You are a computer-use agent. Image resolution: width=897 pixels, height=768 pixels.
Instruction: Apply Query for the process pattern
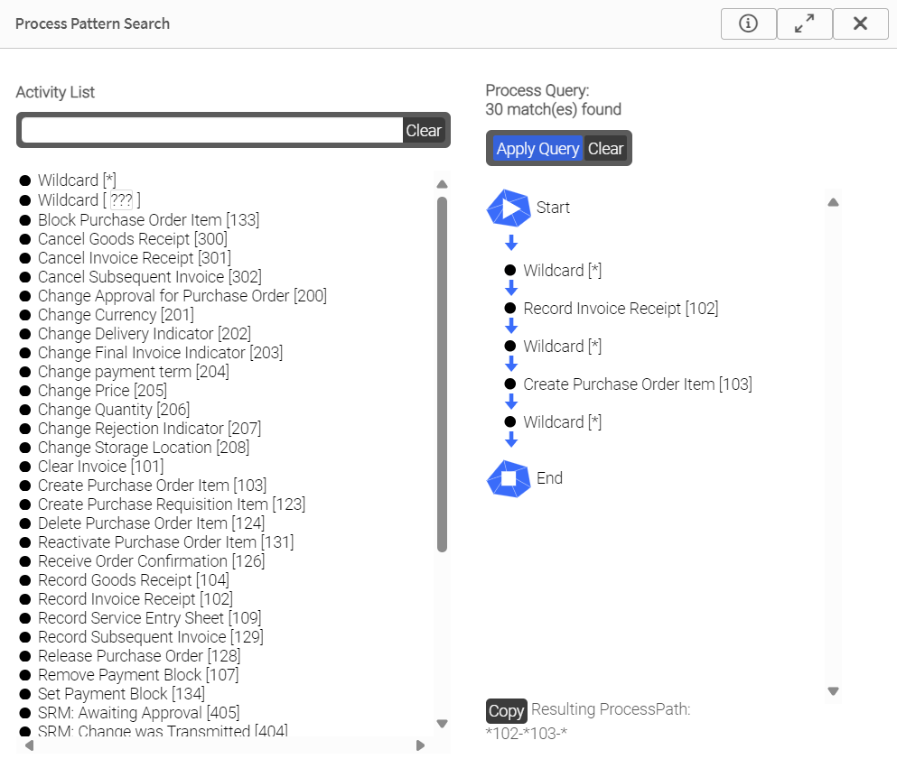coord(537,149)
